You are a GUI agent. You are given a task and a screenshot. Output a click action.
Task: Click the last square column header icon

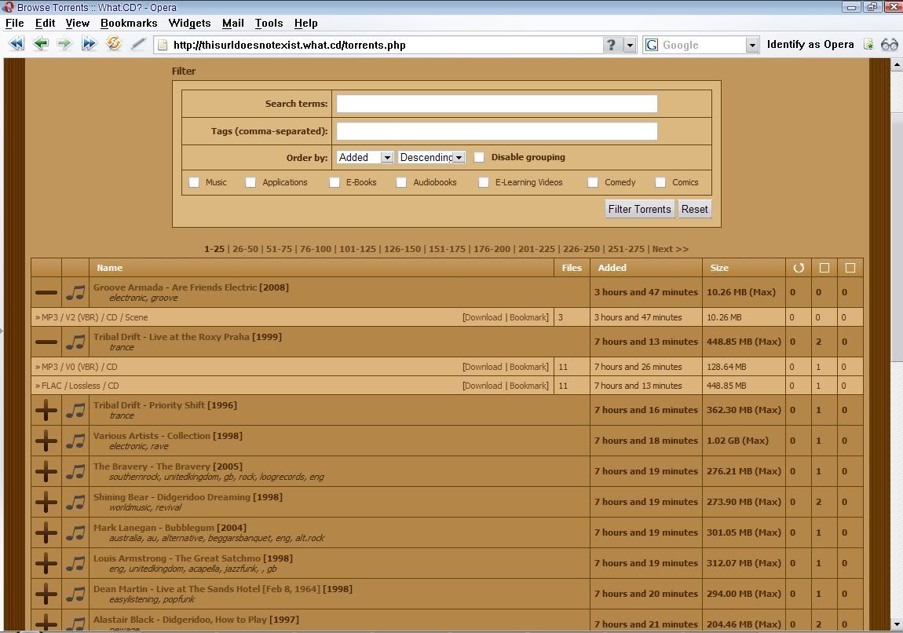pyautogui.click(x=850, y=268)
